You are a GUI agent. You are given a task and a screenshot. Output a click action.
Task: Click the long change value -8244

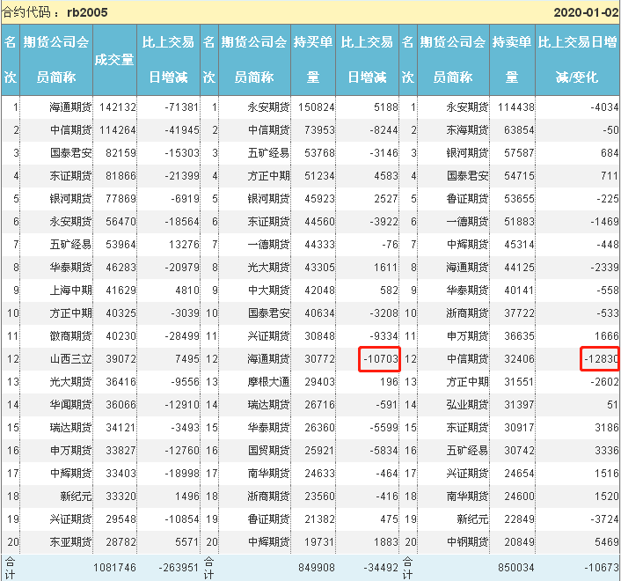(384, 130)
